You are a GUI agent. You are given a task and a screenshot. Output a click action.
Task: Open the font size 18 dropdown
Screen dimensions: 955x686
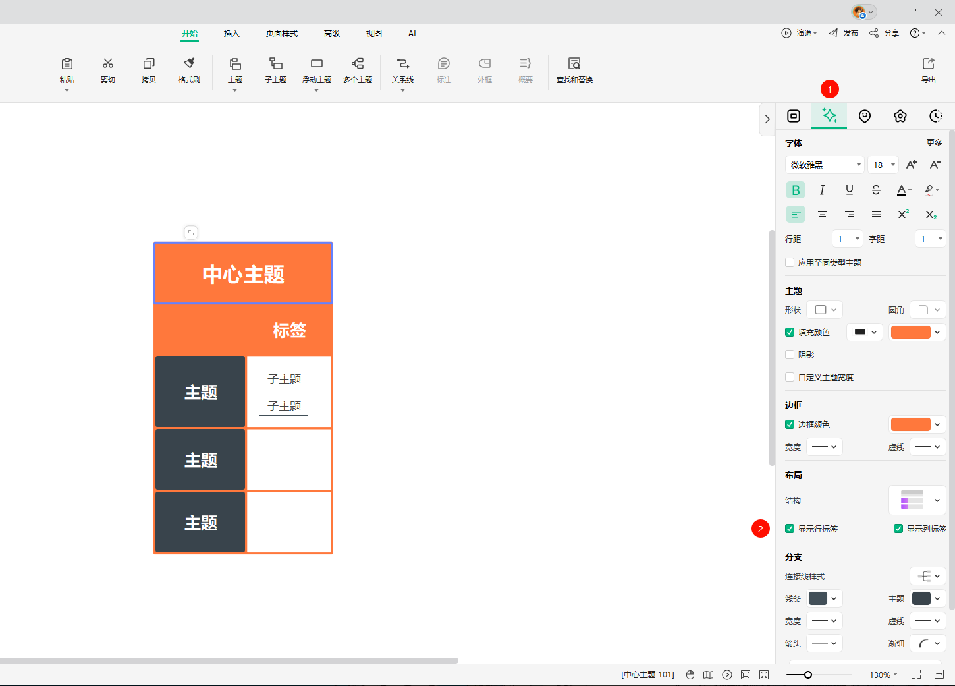pyautogui.click(x=883, y=165)
